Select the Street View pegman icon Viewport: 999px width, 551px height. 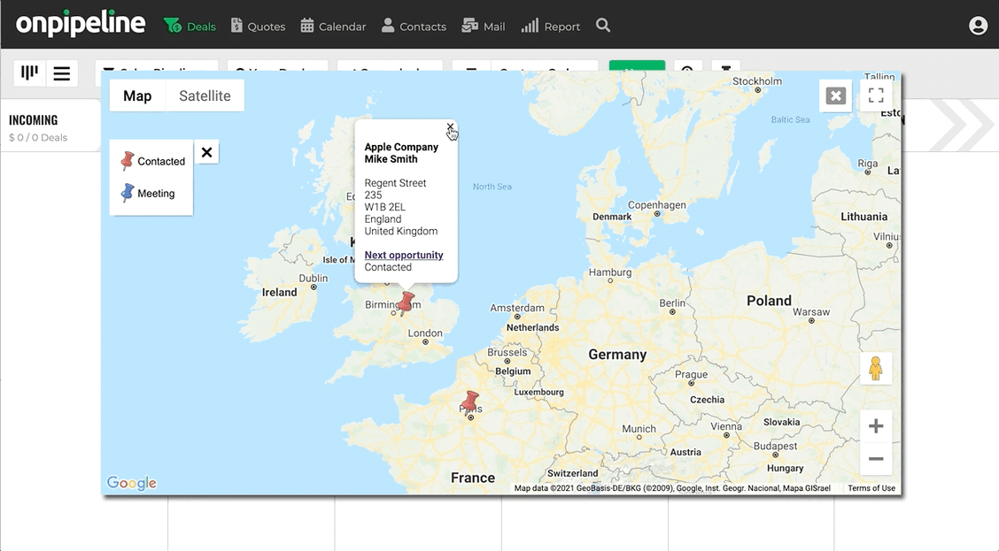click(875, 369)
